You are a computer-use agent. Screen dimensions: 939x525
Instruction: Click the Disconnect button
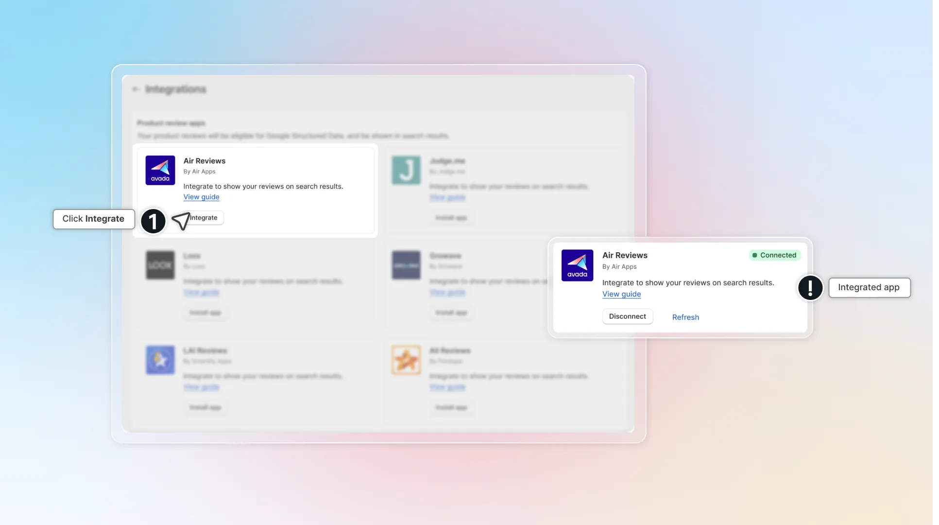pyautogui.click(x=628, y=316)
